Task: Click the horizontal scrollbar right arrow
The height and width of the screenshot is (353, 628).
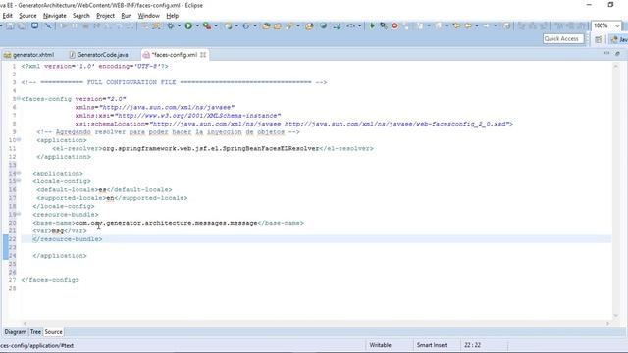Action: click(607, 323)
